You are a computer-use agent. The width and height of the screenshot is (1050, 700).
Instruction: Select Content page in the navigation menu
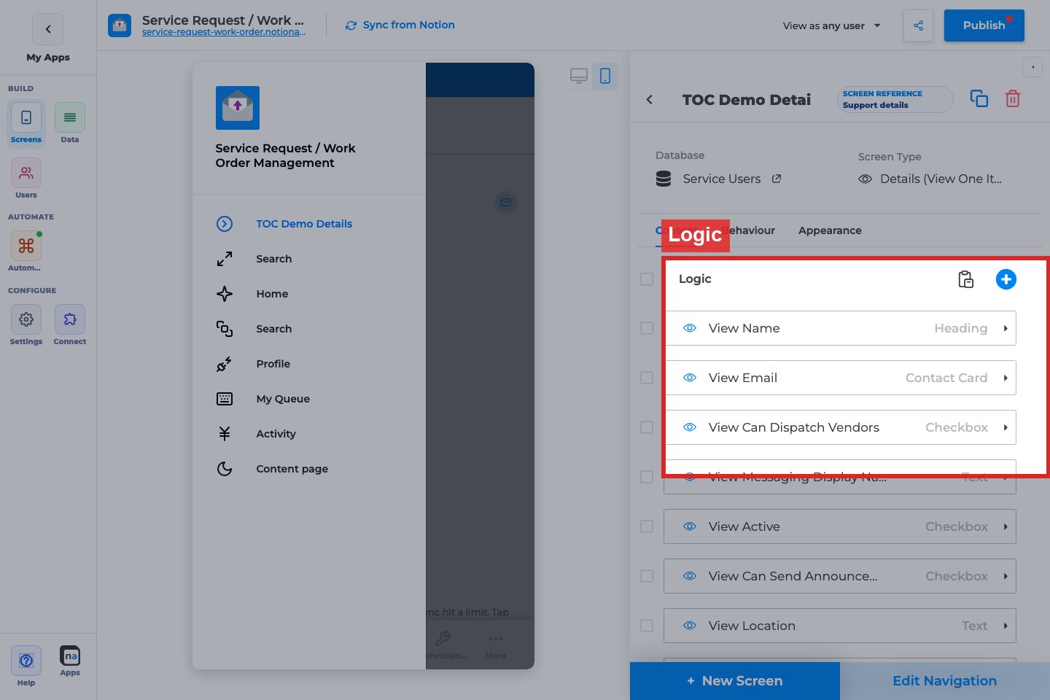coord(292,469)
